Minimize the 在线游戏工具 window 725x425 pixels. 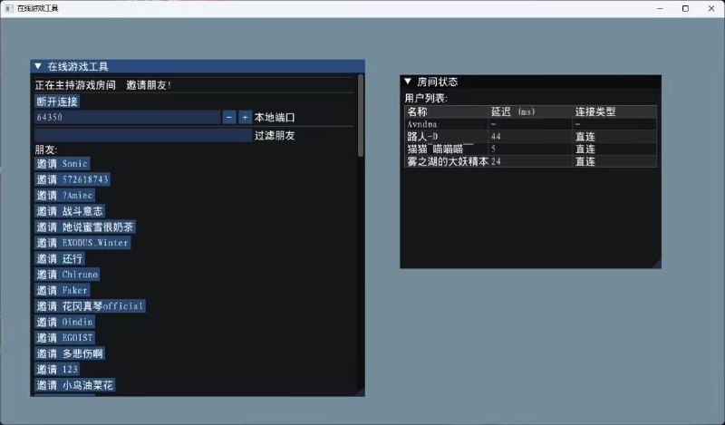660,8
